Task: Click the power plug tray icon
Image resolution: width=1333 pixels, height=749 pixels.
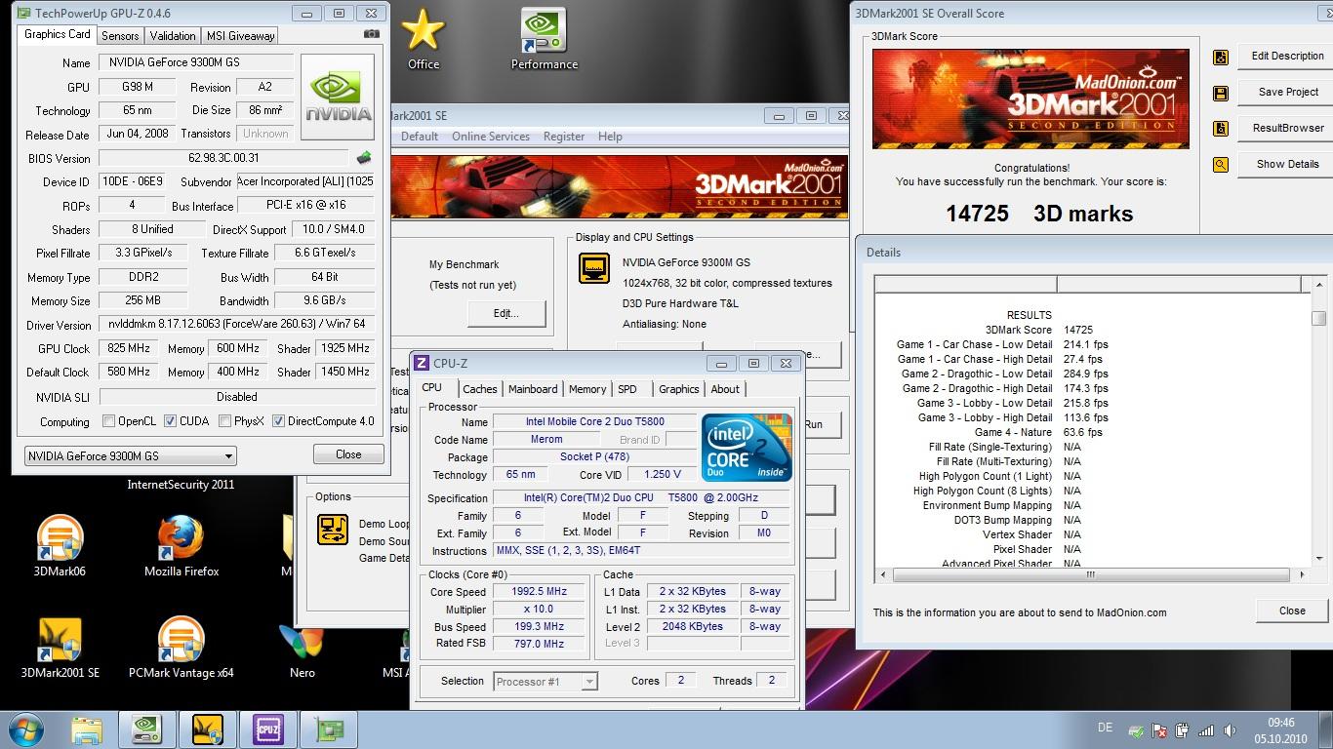Action: pos(1183,729)
